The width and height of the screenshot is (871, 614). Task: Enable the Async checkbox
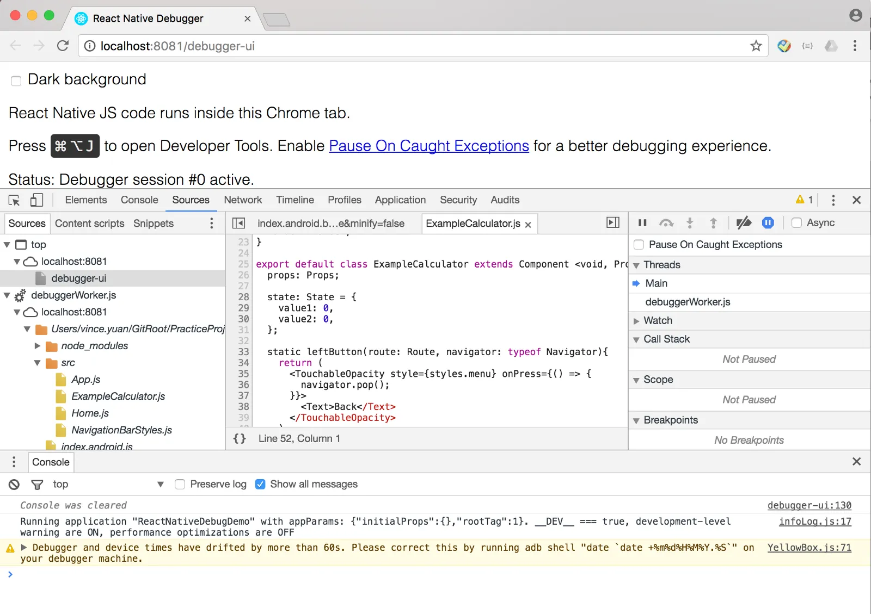coord(796,222)
